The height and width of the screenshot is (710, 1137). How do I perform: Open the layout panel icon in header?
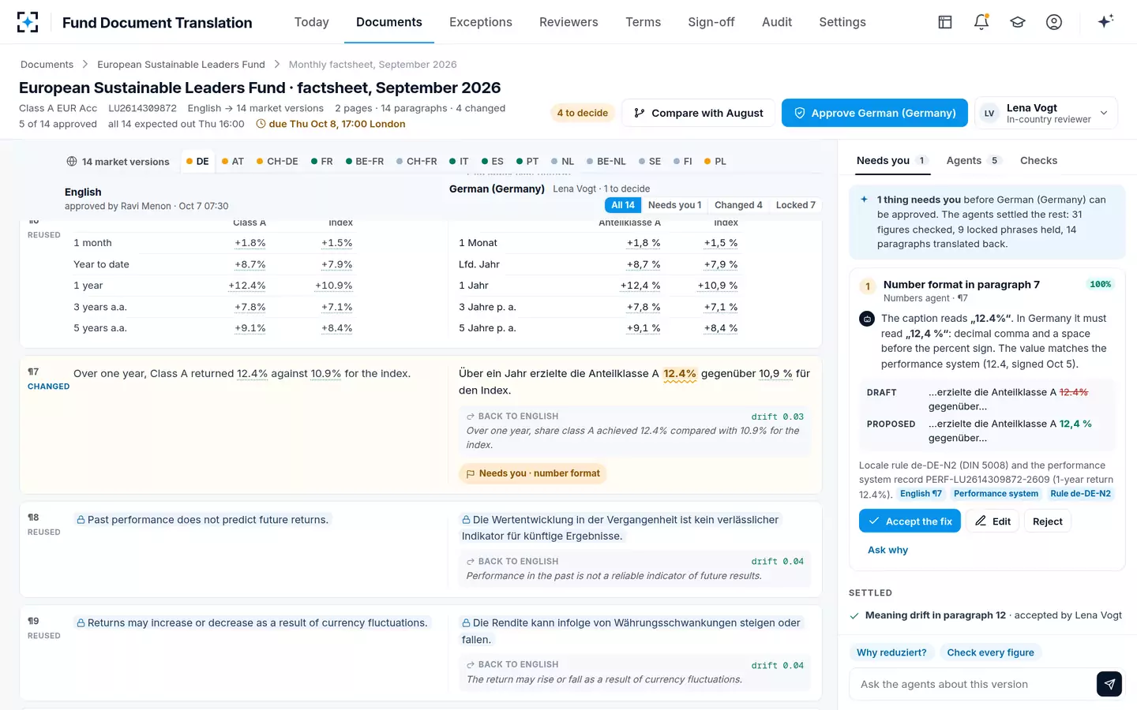(x=945, y=22)
